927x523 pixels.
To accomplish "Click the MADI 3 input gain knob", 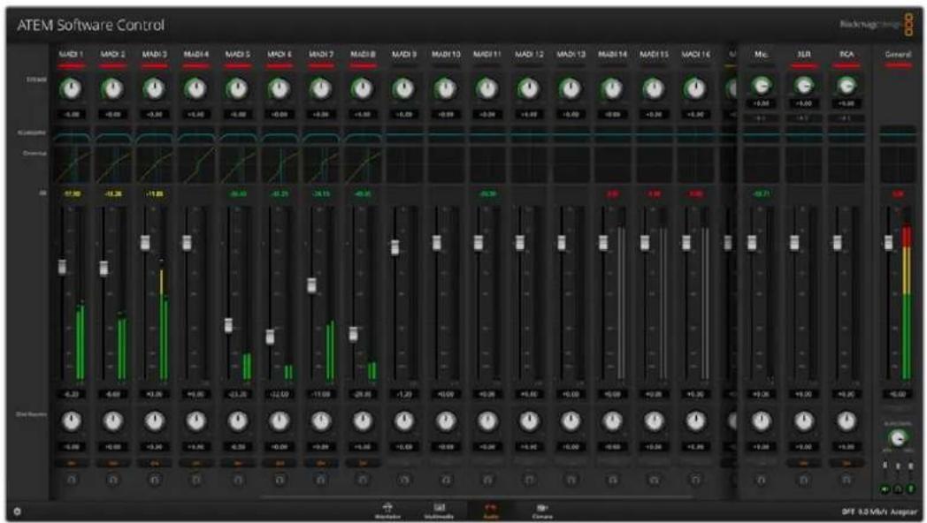I will (154, 89).
